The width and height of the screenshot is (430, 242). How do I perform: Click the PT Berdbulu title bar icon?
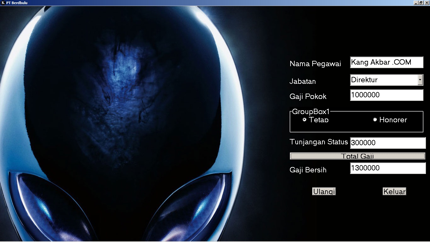(x=3, y=3)
